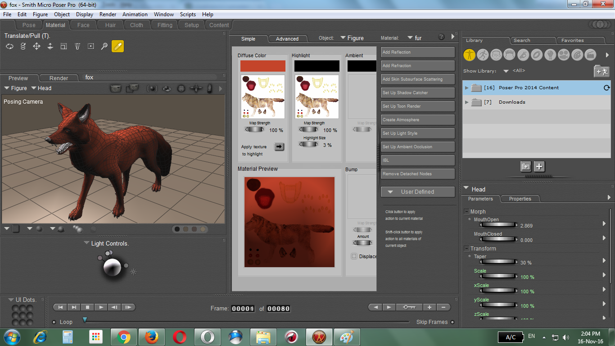Open the Animation menu
The height and width of the screenshot is (346, 615).
point(135,14)
